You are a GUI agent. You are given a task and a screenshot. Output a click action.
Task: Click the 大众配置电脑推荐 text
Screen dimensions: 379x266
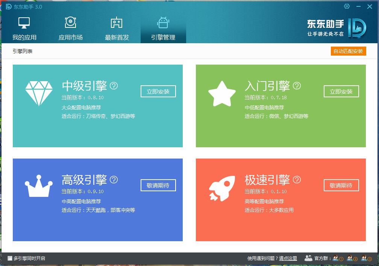[x=81, y=107]
